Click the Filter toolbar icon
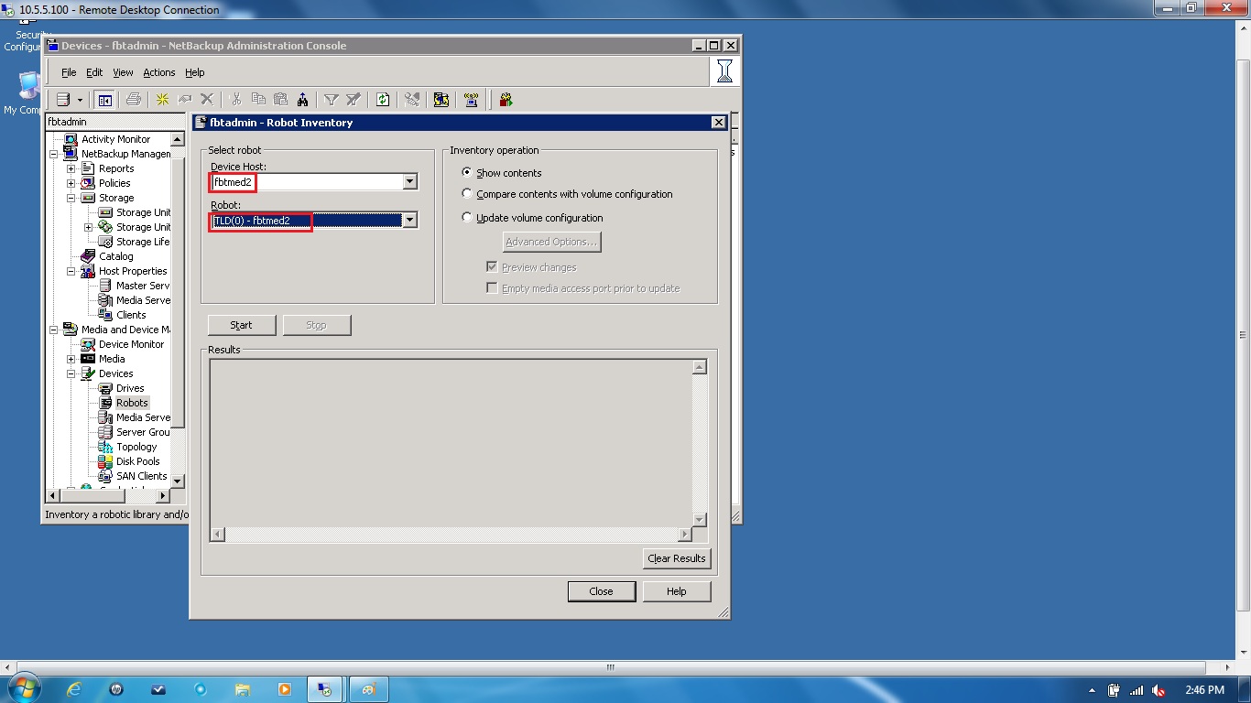This screenshot has height=703, width=1251. pyautogui.click(x=331, y=99)
